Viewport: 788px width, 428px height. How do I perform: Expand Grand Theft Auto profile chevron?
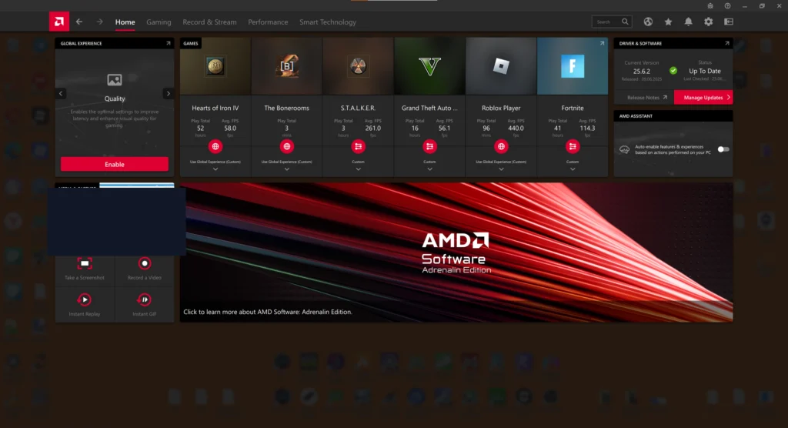coord(429,169)
